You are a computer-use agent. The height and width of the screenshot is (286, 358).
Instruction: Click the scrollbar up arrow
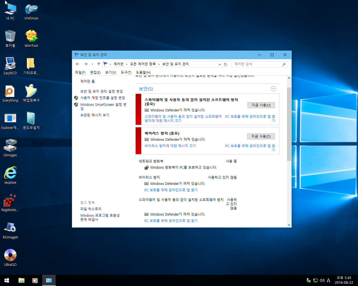[x=289, y=78]
